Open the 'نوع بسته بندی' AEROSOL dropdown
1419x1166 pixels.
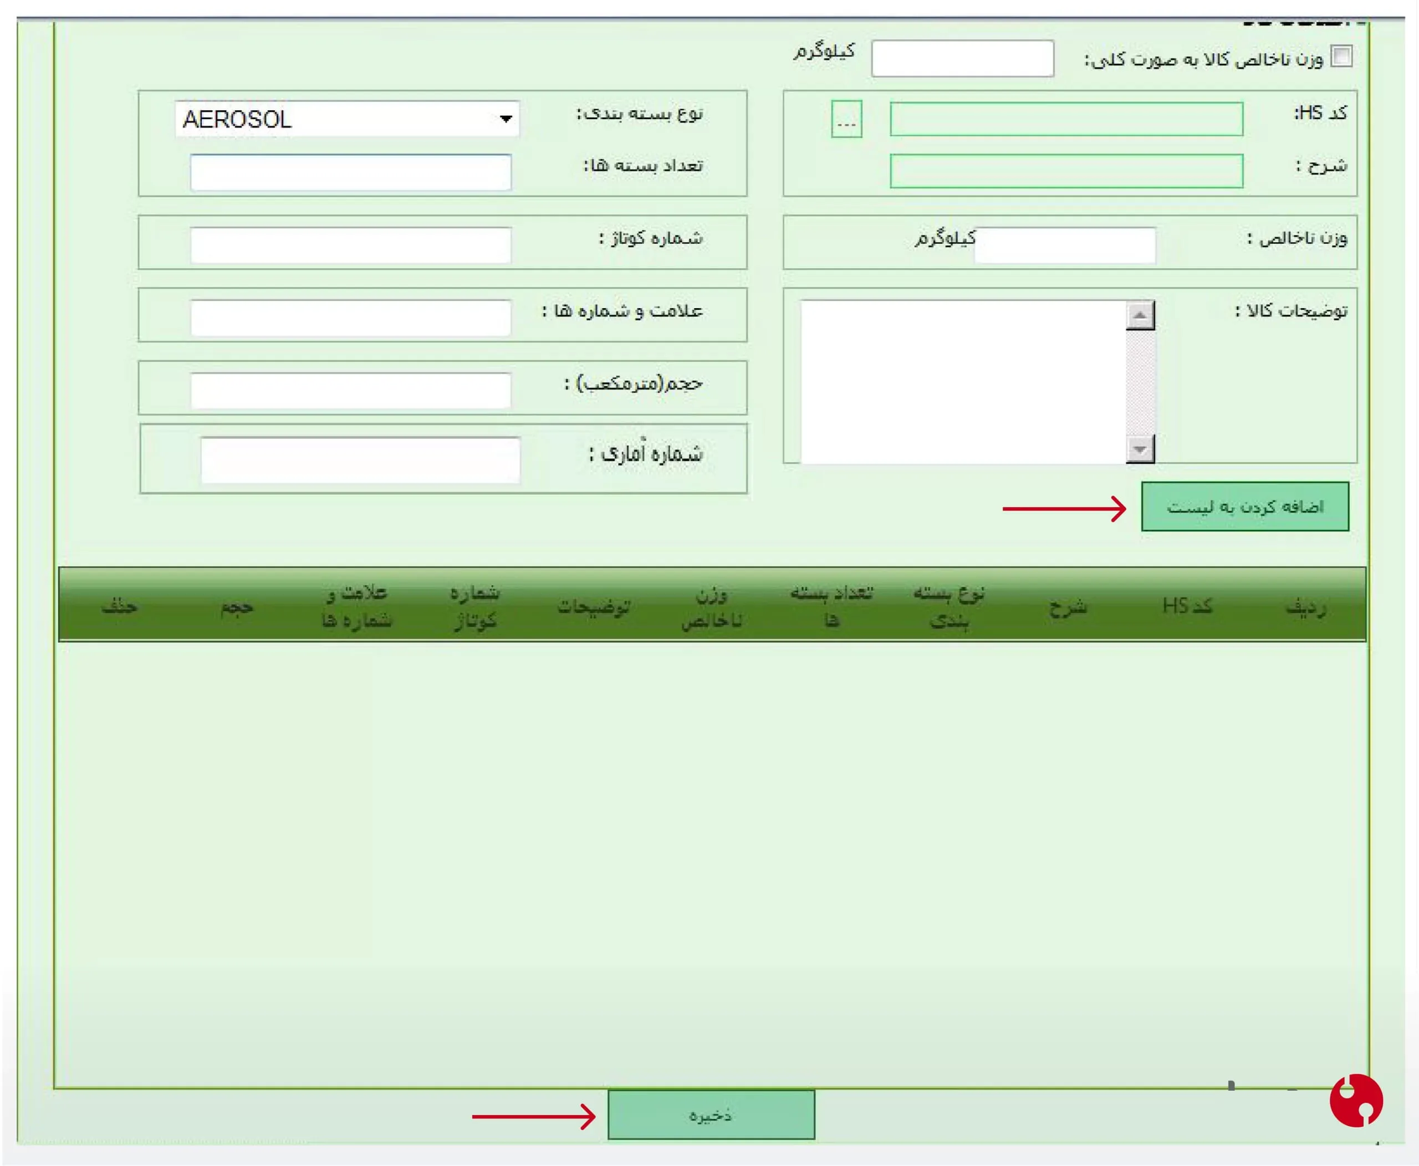point(348,119)
